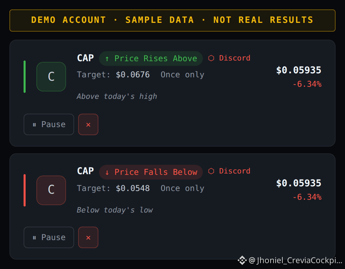Open the Jhoniel_CreviaCockpi profile handle

click(x=295, y=261)
